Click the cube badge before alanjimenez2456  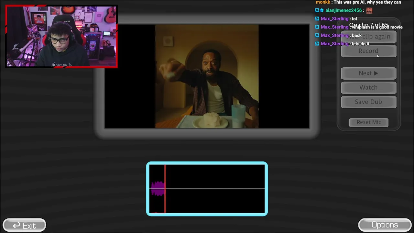322,10
